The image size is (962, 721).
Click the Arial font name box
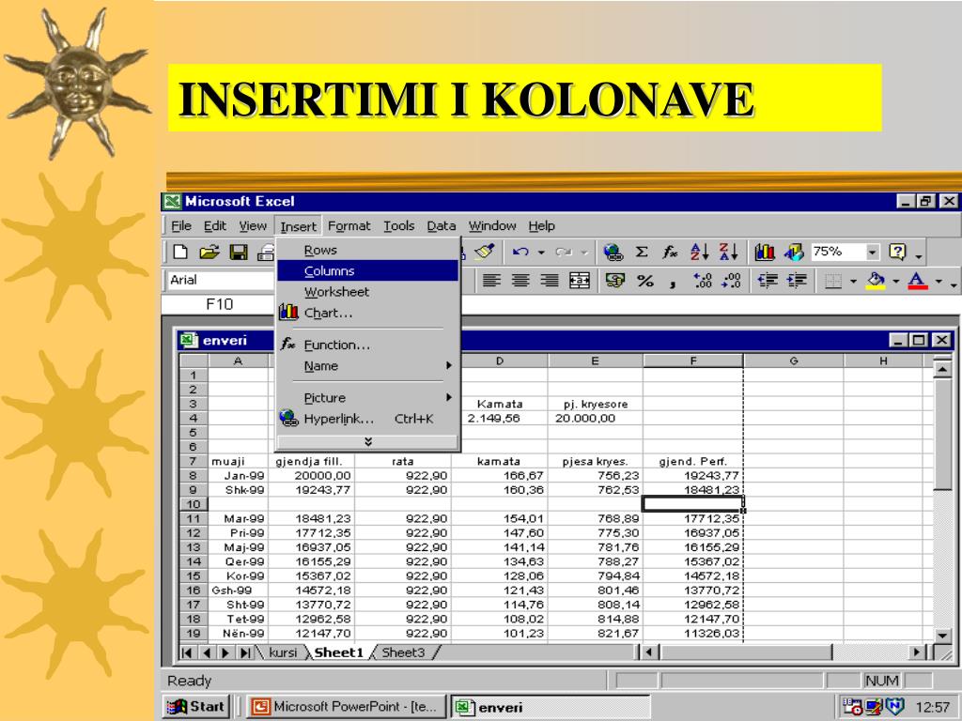coord(220,280)
